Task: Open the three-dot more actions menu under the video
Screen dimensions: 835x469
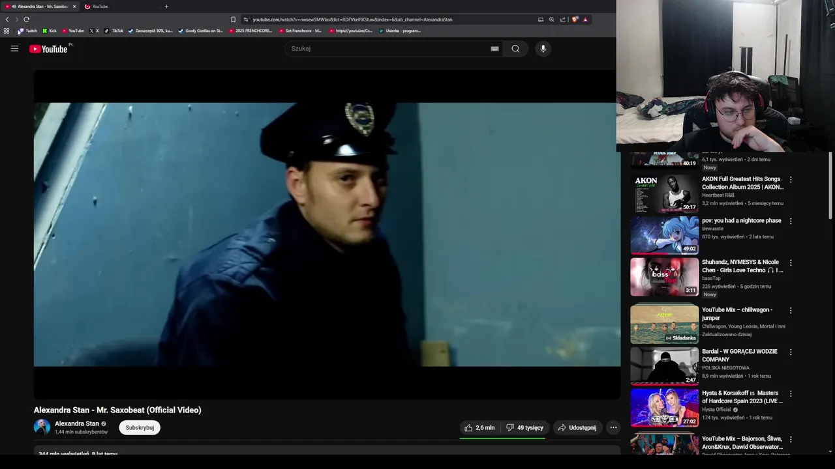Action: click(613, 427)
